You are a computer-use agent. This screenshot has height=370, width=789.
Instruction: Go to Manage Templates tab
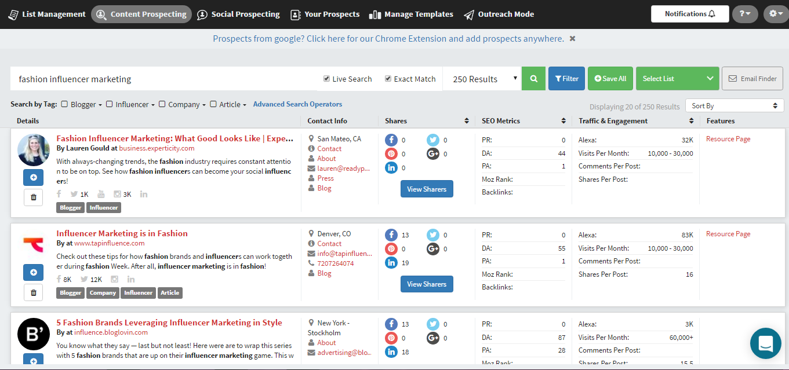(x=412, y=14)
